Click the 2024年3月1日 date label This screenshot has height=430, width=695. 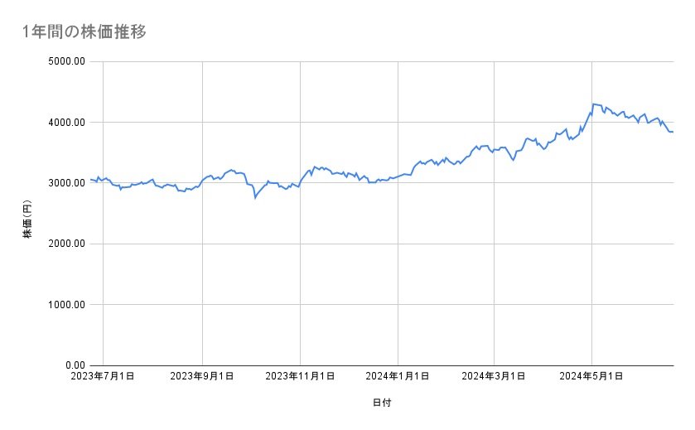point(494,377)
